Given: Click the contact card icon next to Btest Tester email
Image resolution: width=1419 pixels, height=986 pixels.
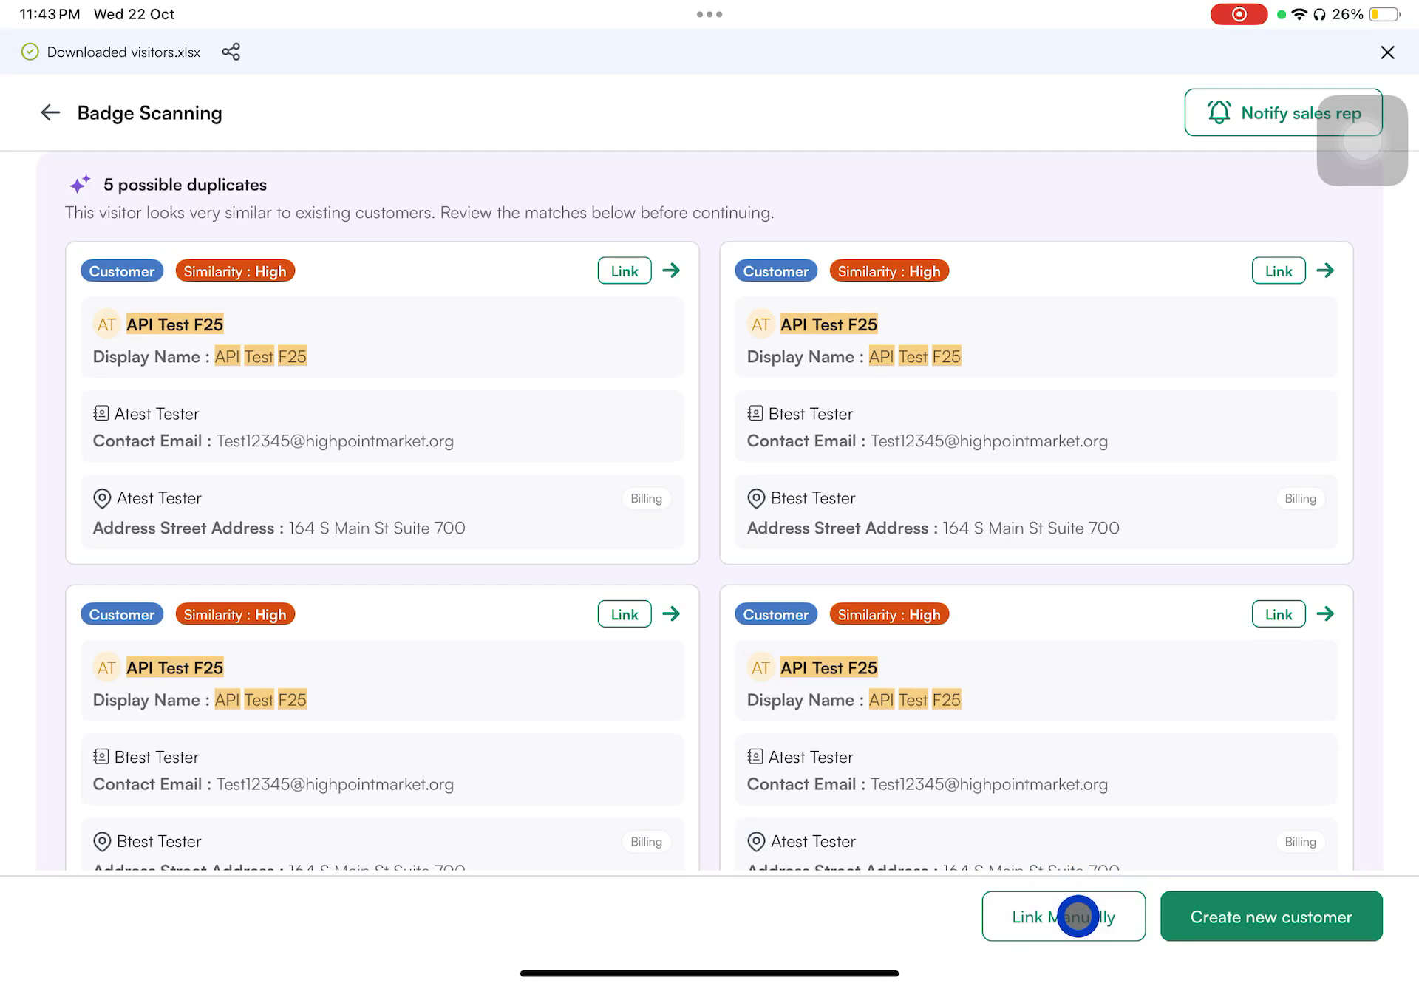Looking at the screenshot, I should [755, 413].
